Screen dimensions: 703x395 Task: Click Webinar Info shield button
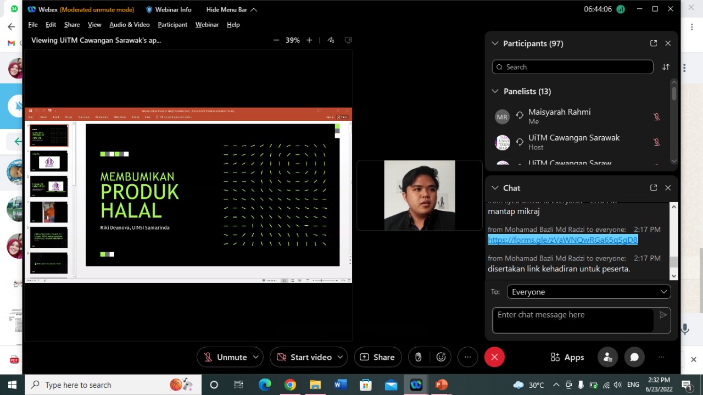169,9
